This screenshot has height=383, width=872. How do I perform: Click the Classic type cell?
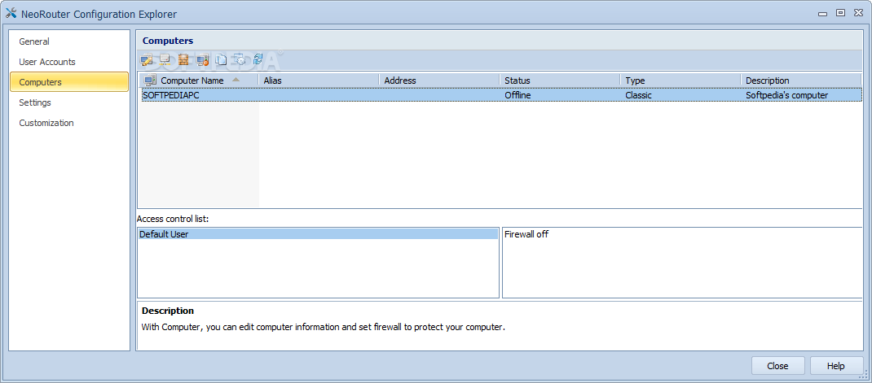638,95
